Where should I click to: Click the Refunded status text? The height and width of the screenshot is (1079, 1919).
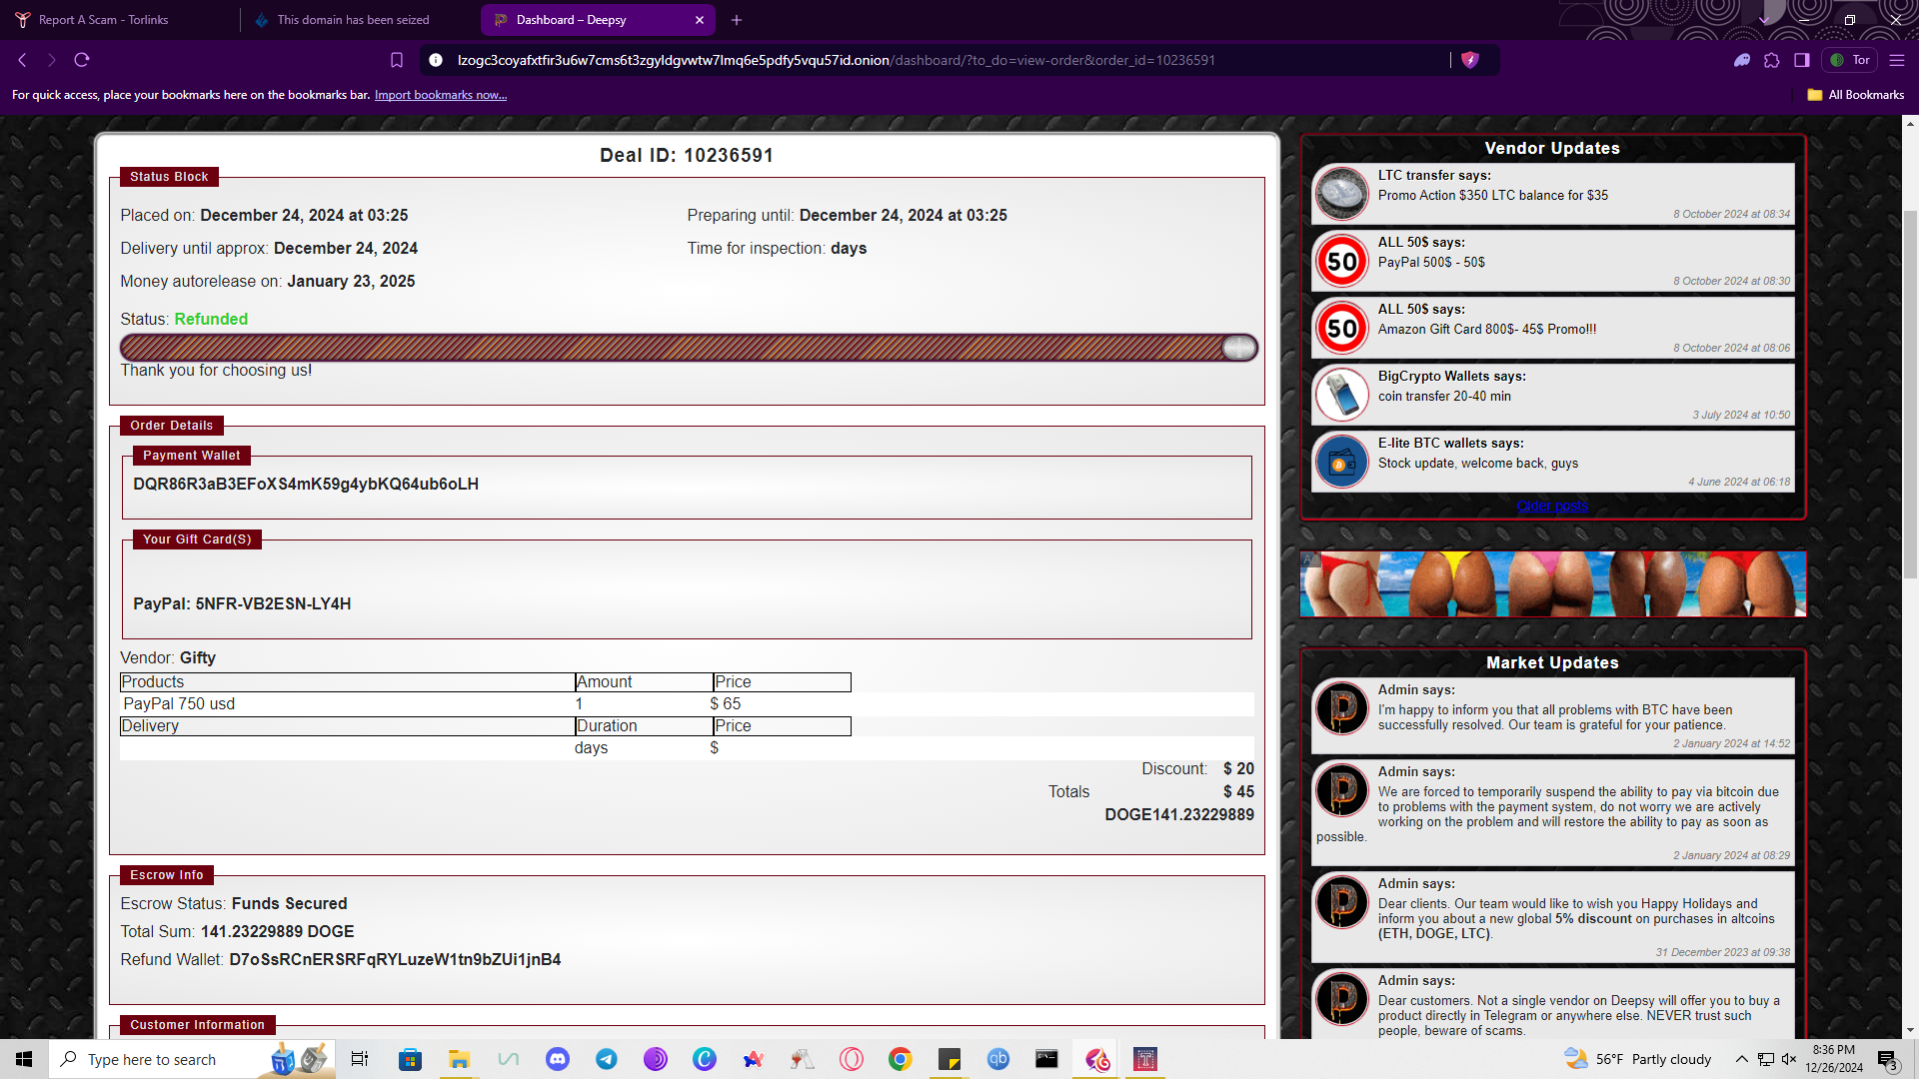(211, 320)
